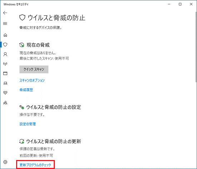Click the shield icon beside page title
197x169 pixels.
click(x=22, y=18)
